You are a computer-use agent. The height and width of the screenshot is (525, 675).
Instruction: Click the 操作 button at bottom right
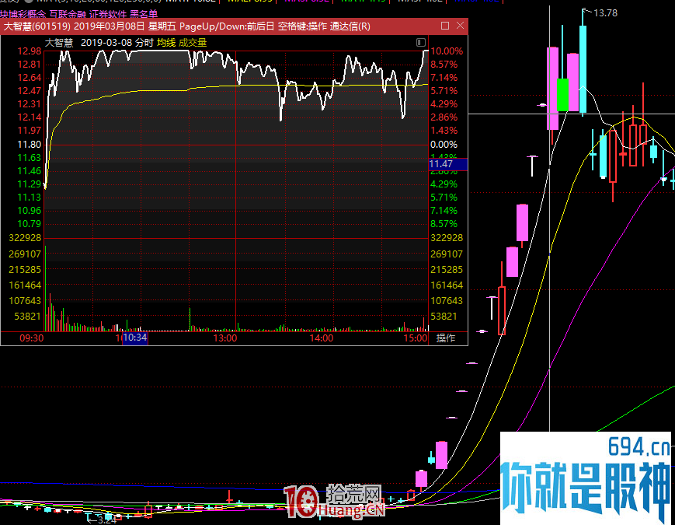[x=446, y=338]
